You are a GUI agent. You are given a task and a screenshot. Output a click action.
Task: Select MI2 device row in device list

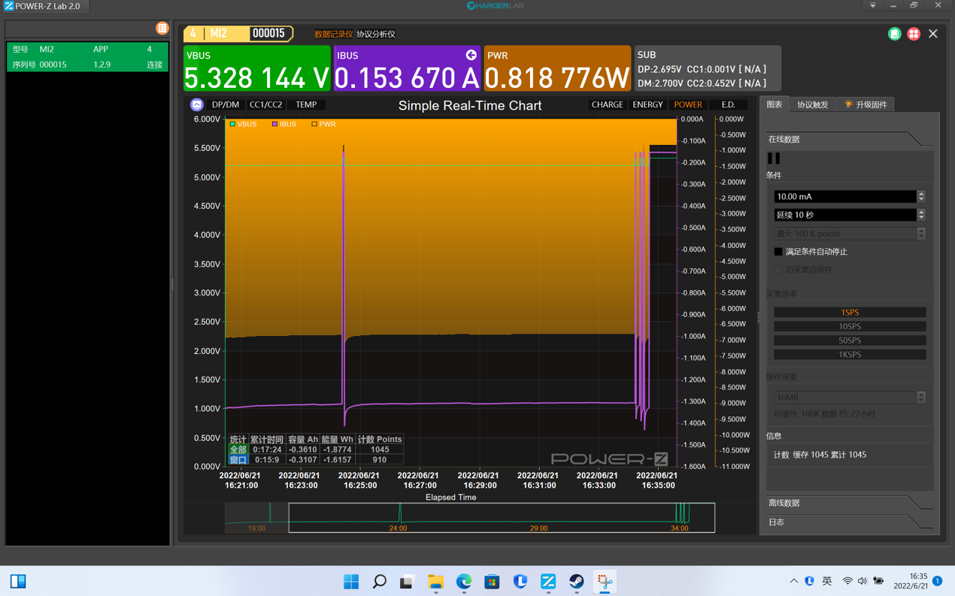pyautogui.click(x=87, y=57)
